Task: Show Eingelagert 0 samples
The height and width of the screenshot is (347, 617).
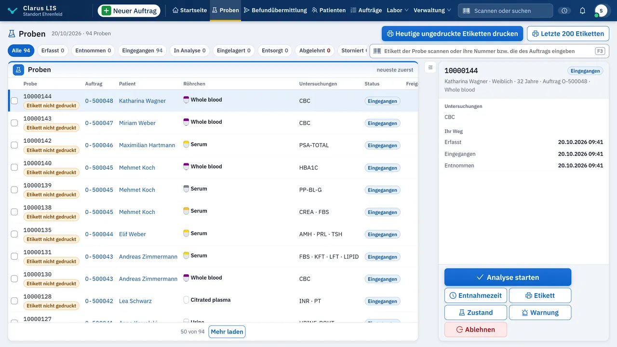Action: (x=234, y=51)
